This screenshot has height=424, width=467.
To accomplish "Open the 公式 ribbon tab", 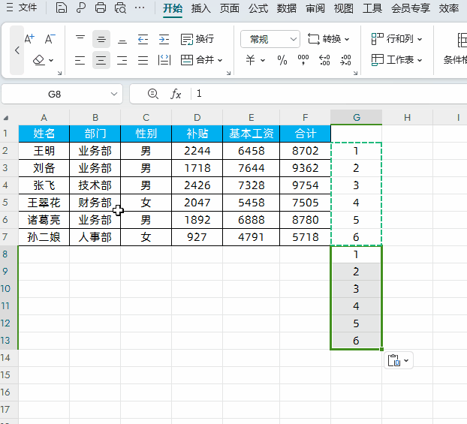I will (258, 8).
